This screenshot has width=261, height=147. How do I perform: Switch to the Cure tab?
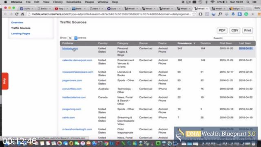point(113,9)
